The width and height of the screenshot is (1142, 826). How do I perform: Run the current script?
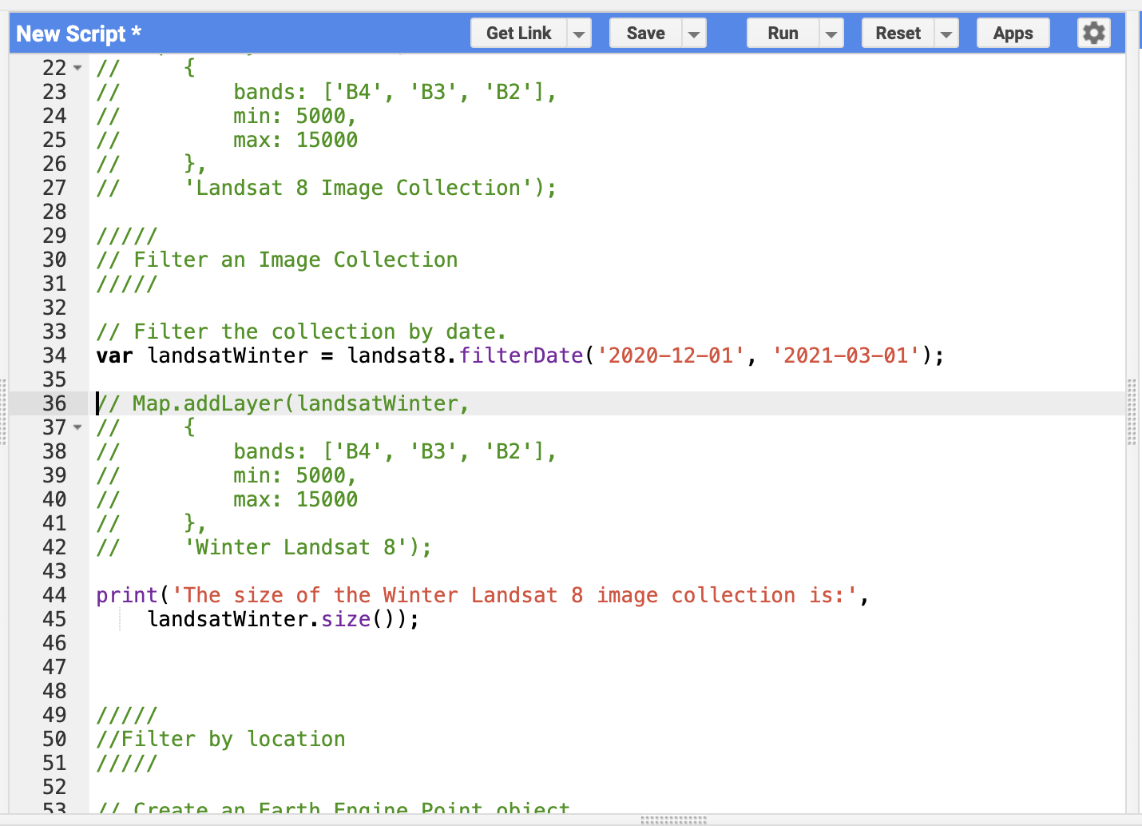coord(783,33)
